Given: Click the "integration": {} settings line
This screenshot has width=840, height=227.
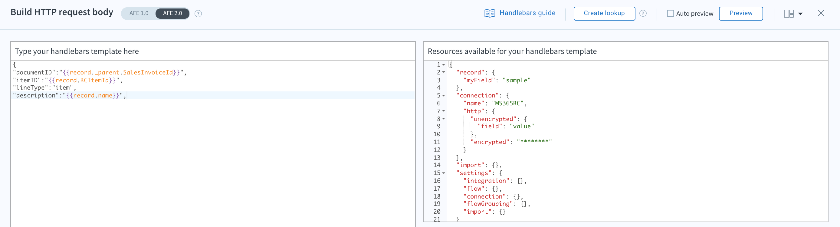Looking at the screenshot, I should point(495,181).
